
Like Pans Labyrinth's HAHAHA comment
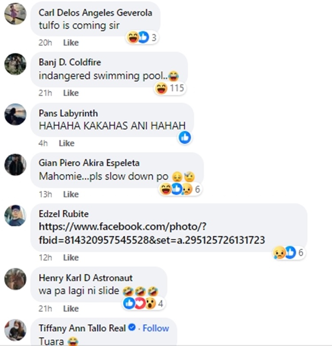pos(66,143)
